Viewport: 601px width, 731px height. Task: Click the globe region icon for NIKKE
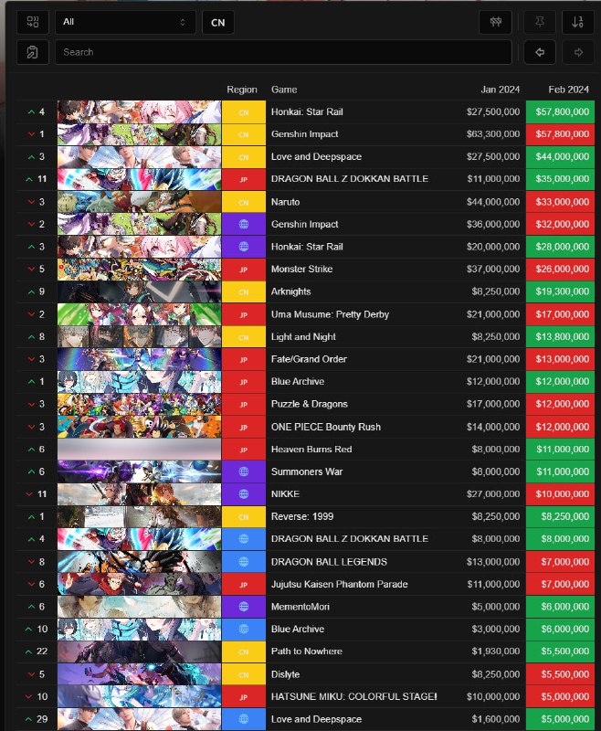[x=243, y=494]
